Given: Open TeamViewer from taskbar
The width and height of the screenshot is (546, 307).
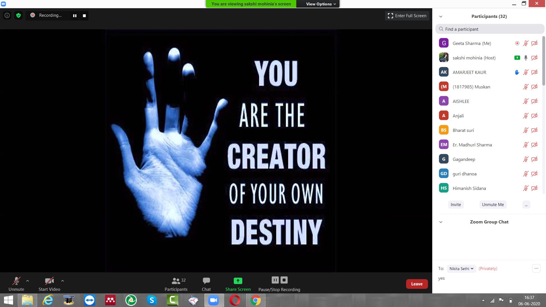Looking at the screenshot, I should click(x=90, y=300).
